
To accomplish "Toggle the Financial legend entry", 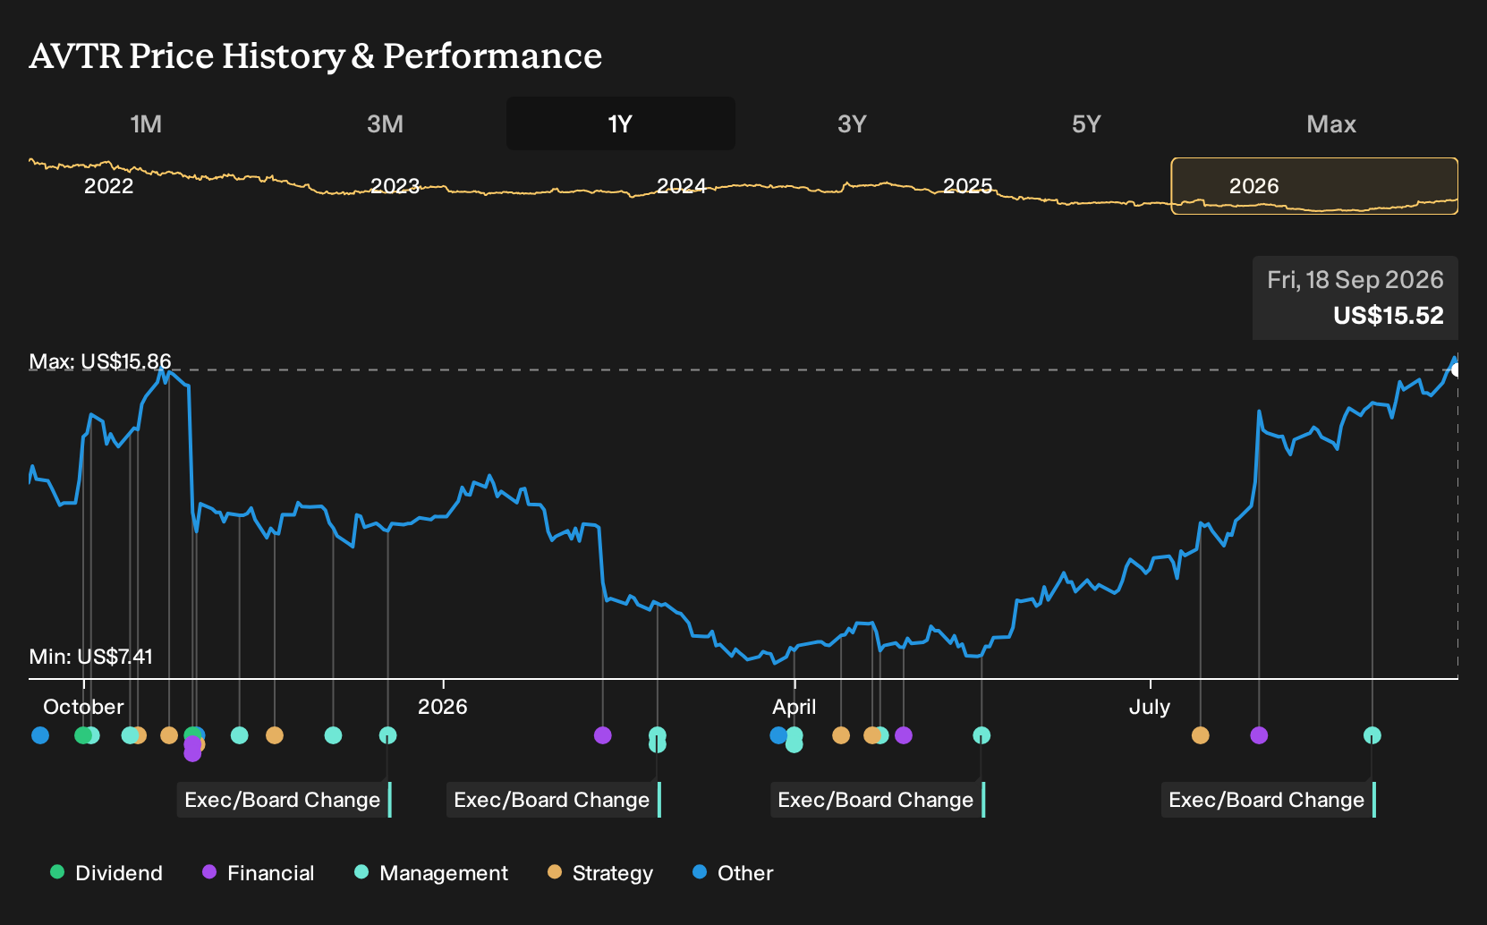I will (259, 873).
